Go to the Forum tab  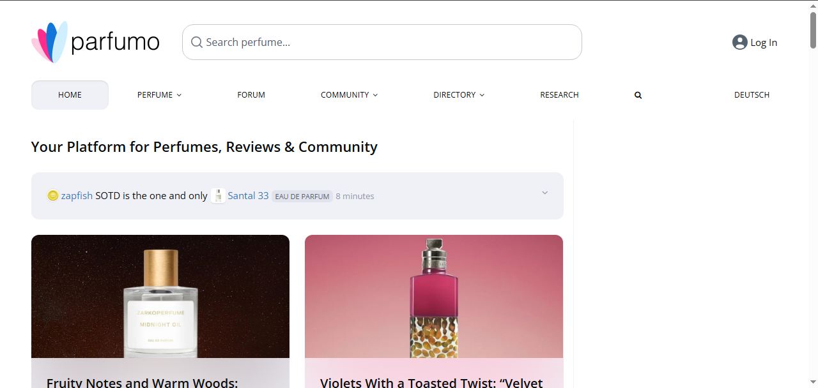point(251,95)
